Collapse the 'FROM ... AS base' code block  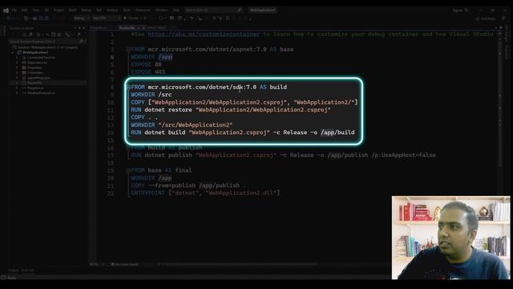128,50
